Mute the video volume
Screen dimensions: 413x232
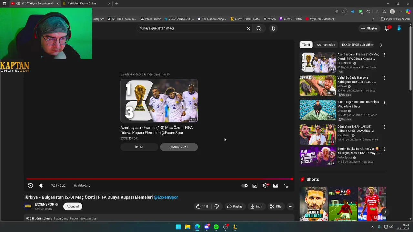41,186
